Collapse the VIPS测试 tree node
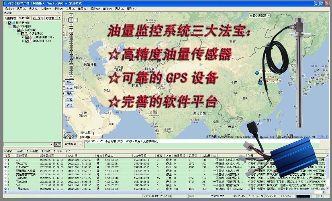The width and height of the screenshot is (332, 201). (10, 27)
